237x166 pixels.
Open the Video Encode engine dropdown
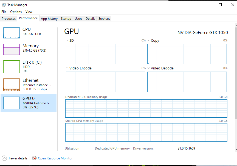click(x=67, y=68)
